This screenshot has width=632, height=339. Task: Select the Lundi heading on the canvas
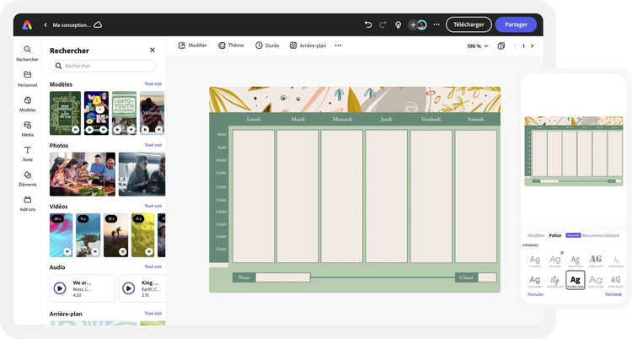pyautogui.click(x=254, y=120)
